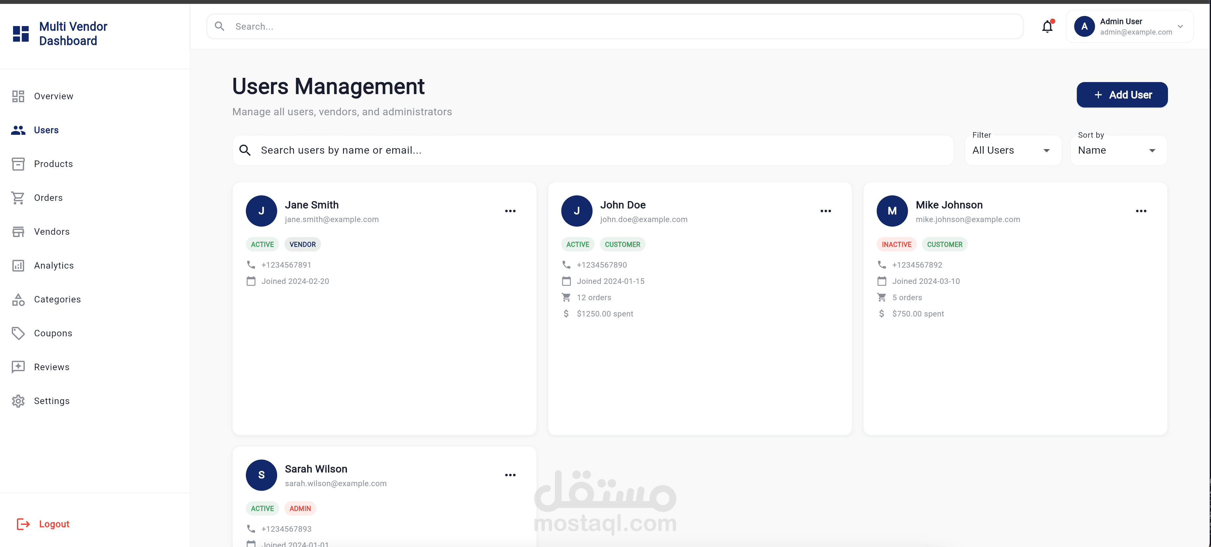
Task: Expand the Admin User account menu
Action: [1129, 27]
